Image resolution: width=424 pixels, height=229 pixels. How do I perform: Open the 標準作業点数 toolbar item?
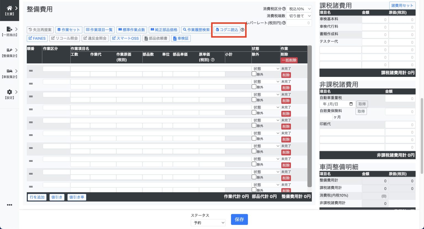point(132,30)
